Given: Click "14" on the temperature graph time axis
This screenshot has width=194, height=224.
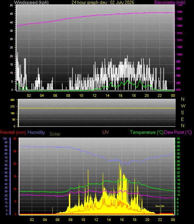Looking at the screenshot, I should tap(109, 220).
